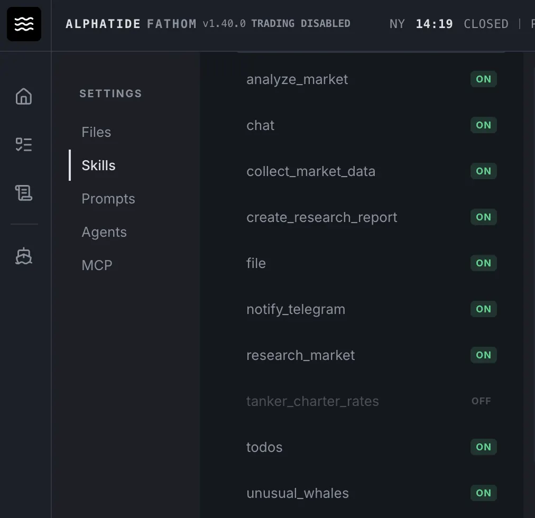This screenshot has height=518, width=535.
Task: Select the Skills settings section
Action: tap(98, 165)
